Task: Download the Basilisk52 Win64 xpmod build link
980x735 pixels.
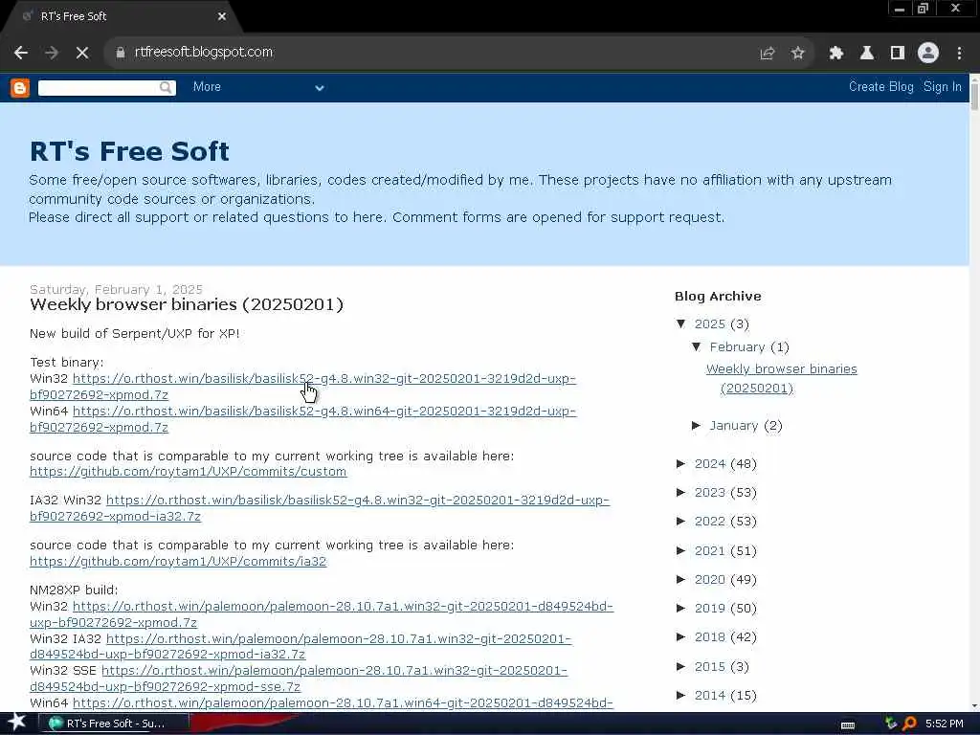Action: click(302, 419)
